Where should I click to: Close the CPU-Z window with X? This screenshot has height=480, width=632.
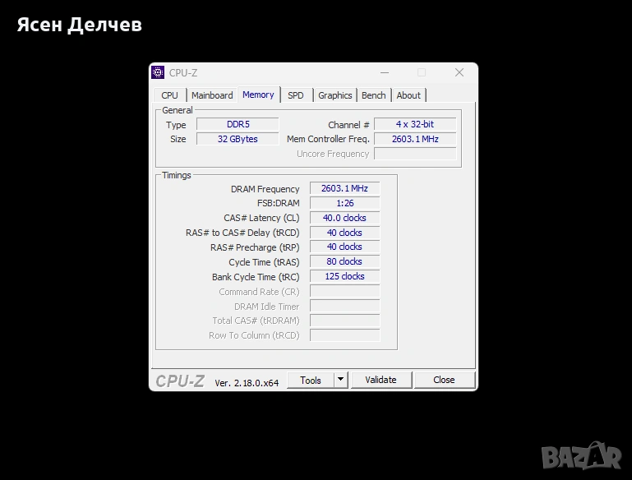(459, 72)
